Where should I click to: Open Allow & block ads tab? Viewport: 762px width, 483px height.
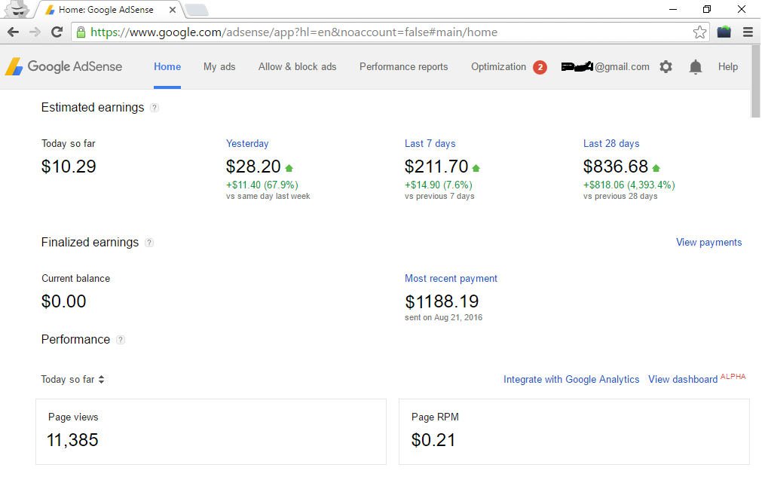click(298, 66)
